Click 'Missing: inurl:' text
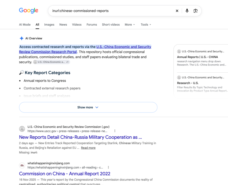Viewport: 228px width, 185px height. 28,152
